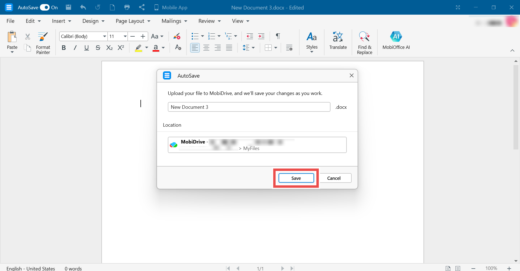Toggle strikethrough formatting
This screenshot has height=271, width=520.
[98, 48]
